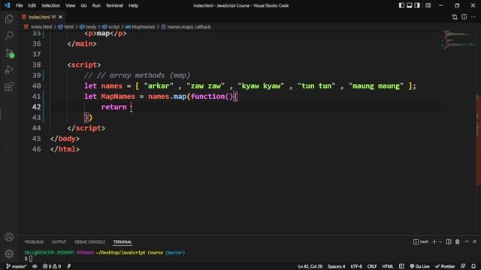Open the File menu
Image resolution: width=481 pixels, height=270 pixels.
coord(19,5)
